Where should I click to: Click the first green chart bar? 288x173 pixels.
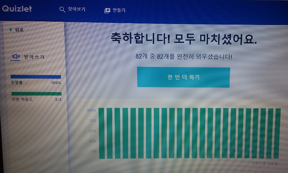[x=102, y=133]
